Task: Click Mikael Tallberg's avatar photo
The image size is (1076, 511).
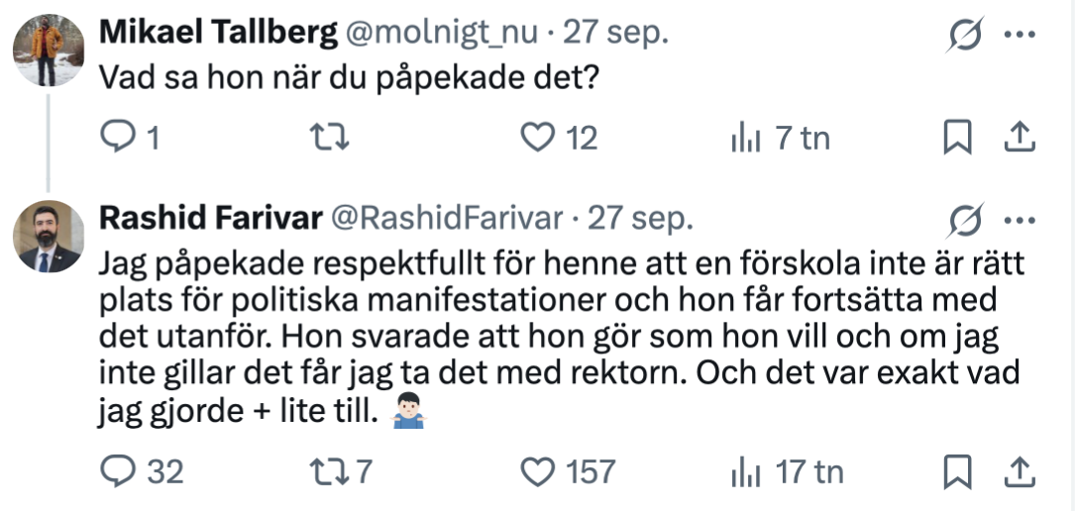Action: coord(48,50)
